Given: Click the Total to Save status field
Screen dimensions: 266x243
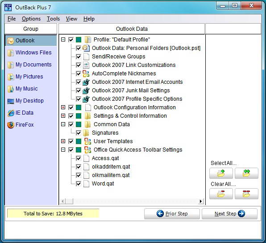Looking at the screenshot, I should (53, 214).
